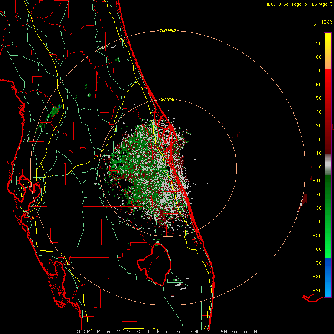Viewport: 334px width, 334px height.
Task: Click the -50 value on velocity scale
Action: [x=317, y=236]
